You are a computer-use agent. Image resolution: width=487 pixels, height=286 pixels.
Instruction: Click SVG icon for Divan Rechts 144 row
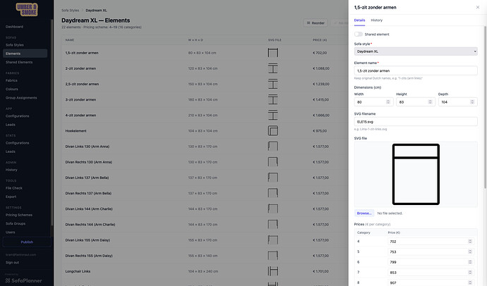(273, 224)
